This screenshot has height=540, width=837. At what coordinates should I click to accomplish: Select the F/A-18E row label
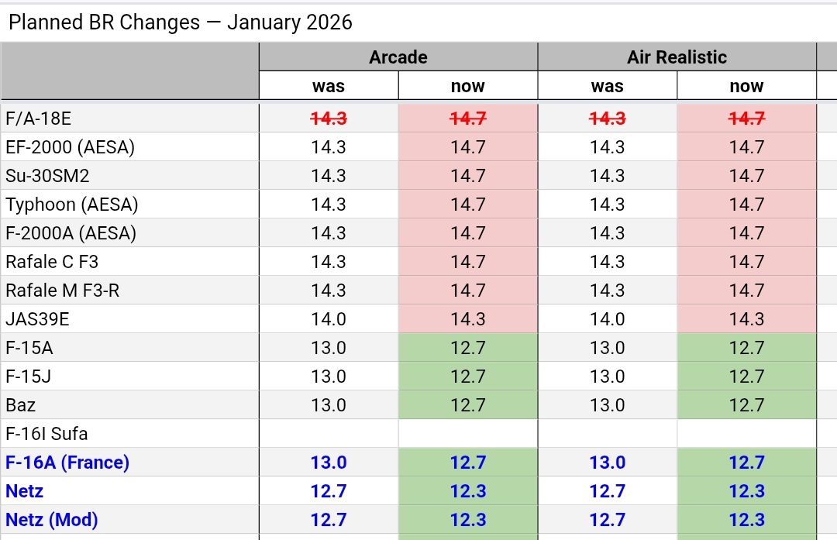click(x=38, y=119)
